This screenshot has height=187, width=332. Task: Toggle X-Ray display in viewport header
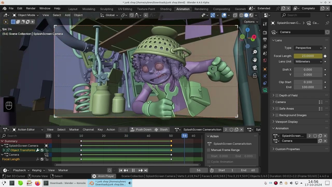click(x=235, y=15)
